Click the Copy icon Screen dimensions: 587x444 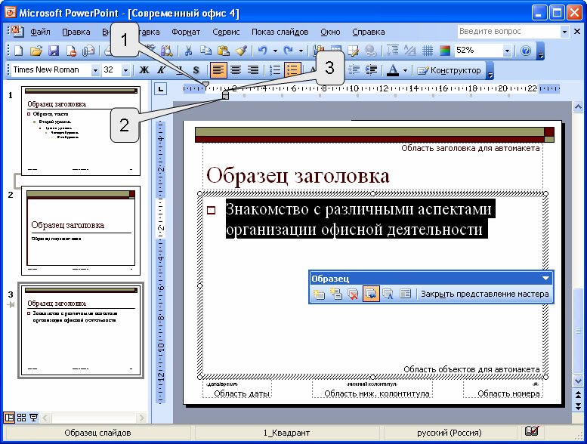[x=205, y=51]
